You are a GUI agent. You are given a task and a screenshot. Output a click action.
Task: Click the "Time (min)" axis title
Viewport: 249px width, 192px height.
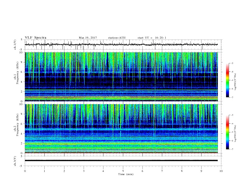tap(126, 174)
